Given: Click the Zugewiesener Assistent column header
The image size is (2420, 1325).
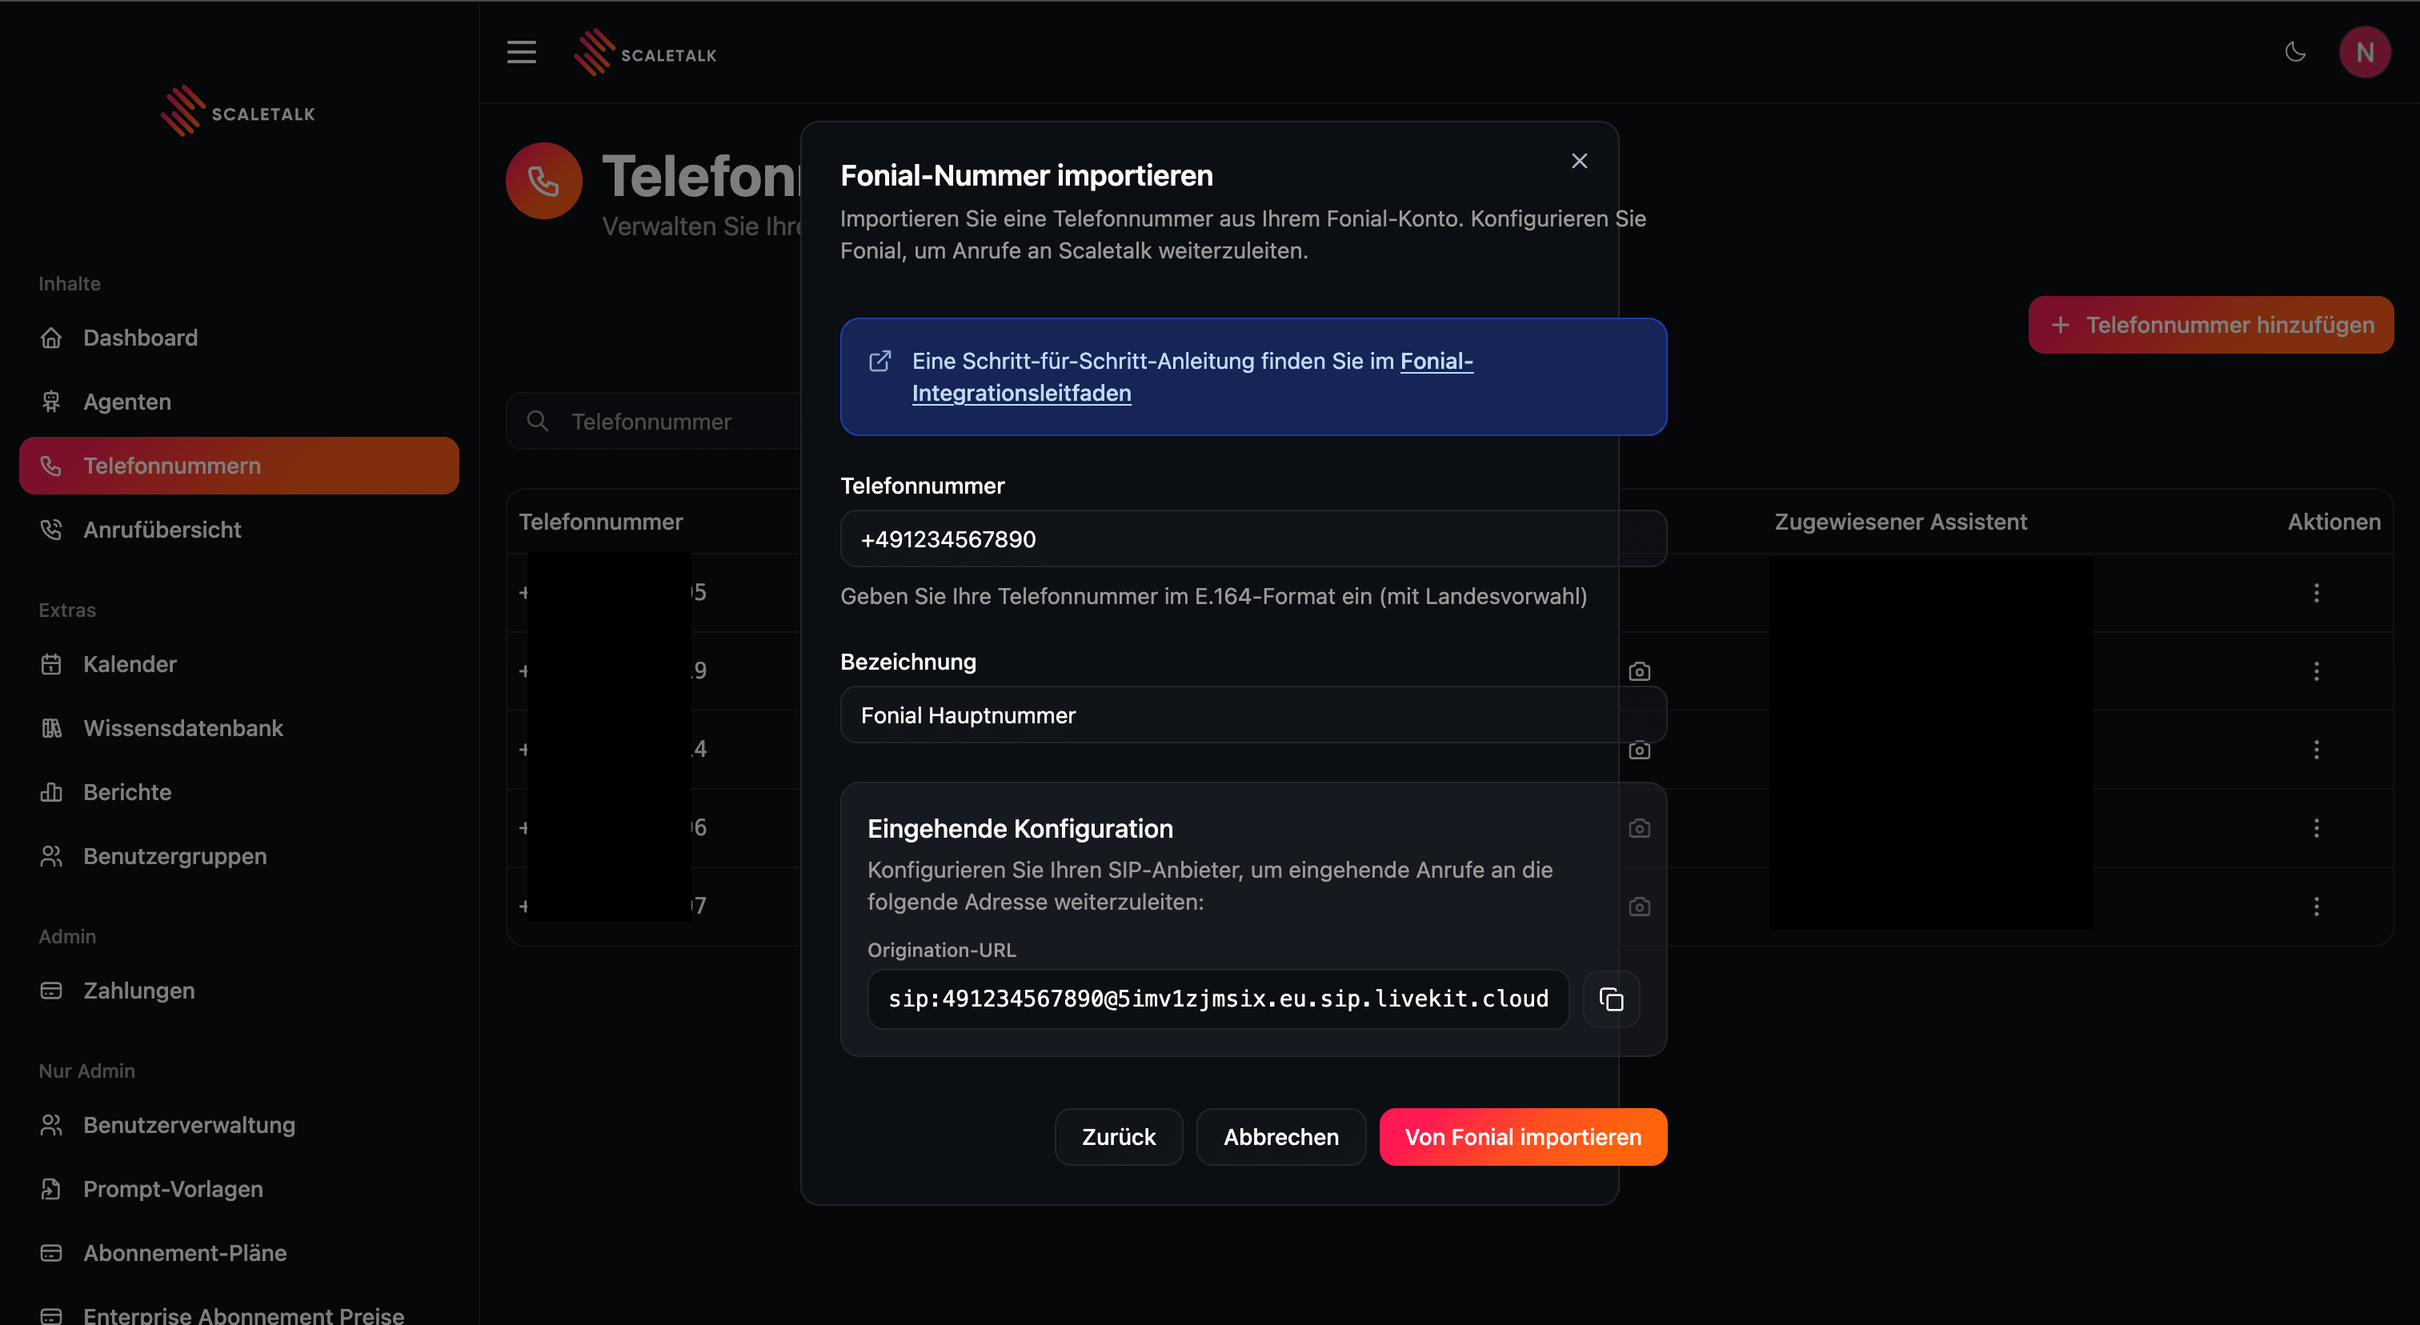Looking at the screenshot, I should 1901,522.
